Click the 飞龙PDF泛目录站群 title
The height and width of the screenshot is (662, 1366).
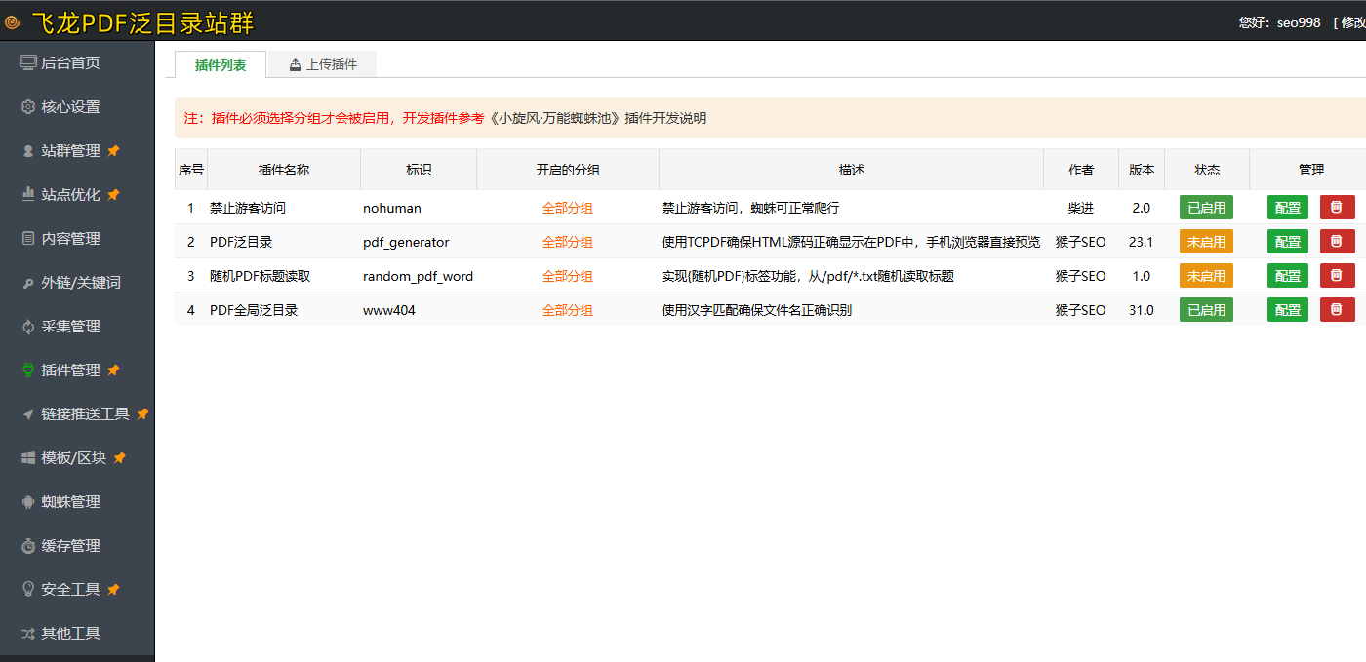point(142,21)
